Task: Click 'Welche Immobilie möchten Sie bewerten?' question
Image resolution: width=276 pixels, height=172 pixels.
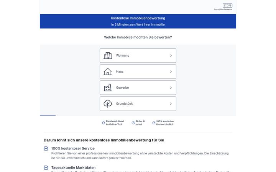Action: pyautogui.click(x=138, y=37)
